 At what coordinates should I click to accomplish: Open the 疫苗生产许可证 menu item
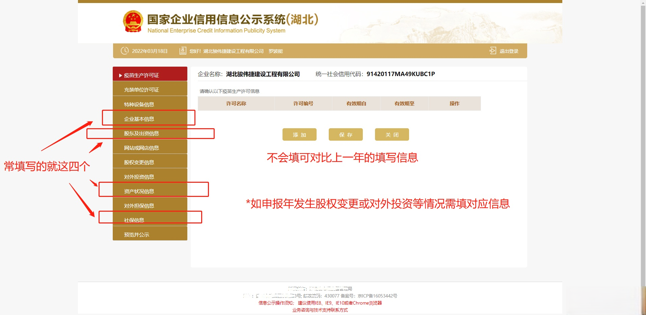point(150,74)
